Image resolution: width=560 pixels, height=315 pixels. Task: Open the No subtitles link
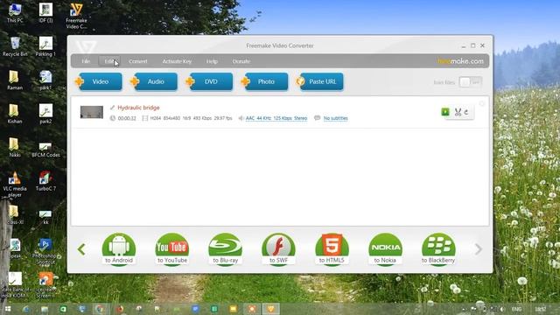[x=335, y=118]
